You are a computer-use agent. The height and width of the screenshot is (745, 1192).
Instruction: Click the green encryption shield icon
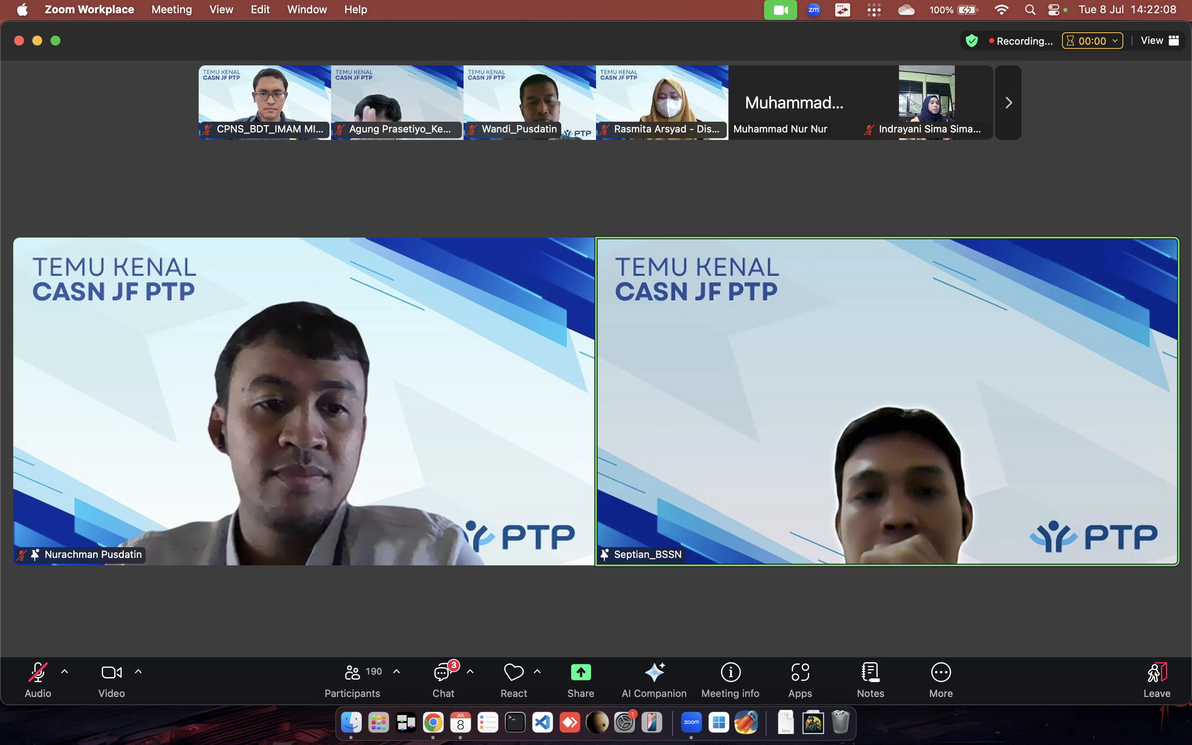tap(971, 41)
